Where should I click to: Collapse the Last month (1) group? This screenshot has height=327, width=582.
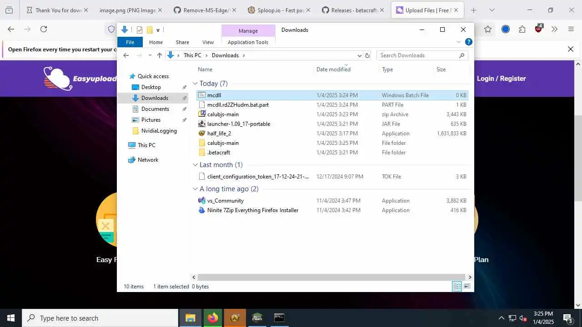pyautogui.click(x=195, y=165)
